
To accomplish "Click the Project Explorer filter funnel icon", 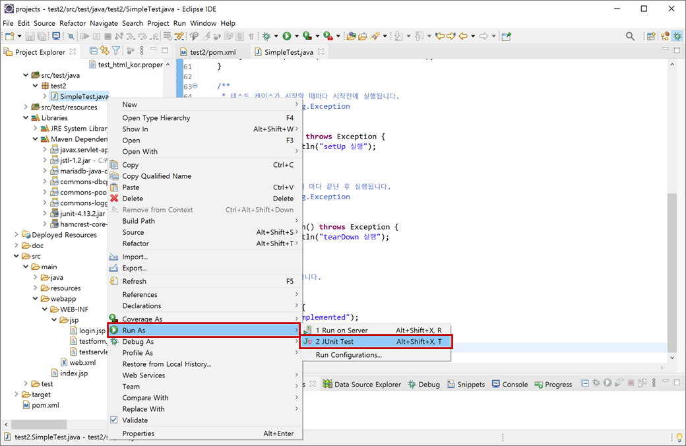I will (x=116, y=51).
